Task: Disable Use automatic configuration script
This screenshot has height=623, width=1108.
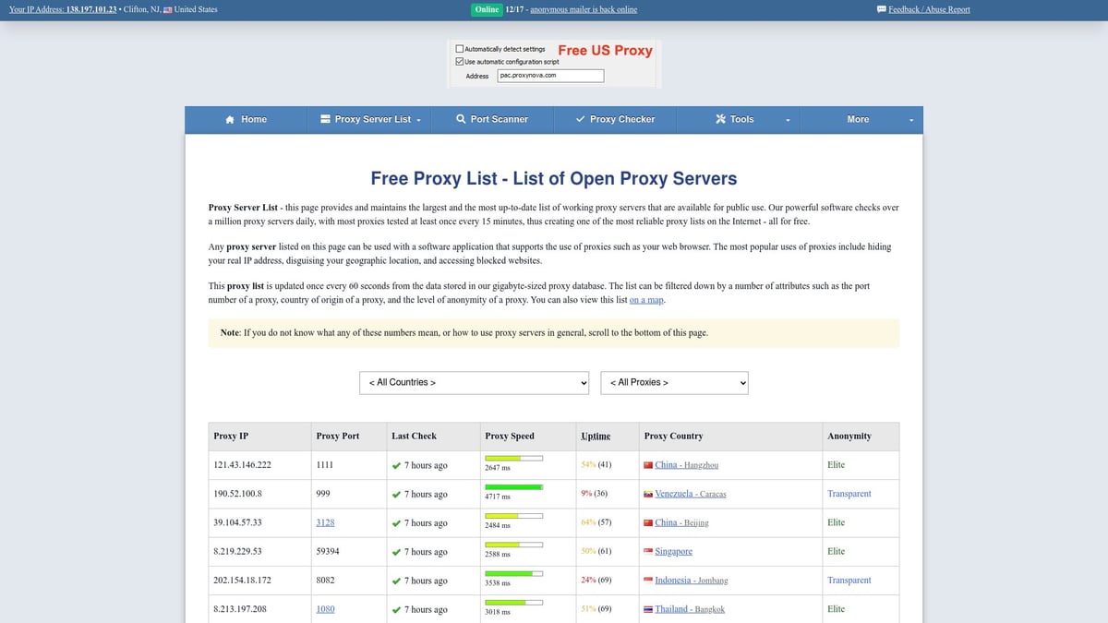Action: click(x=459, y=61)
